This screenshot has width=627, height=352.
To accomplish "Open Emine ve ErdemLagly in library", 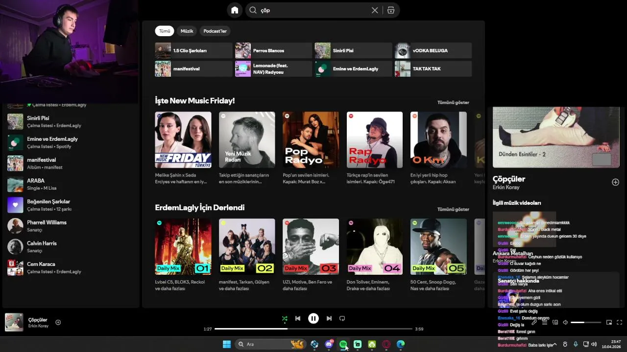I will pyautogui.click(x=71, y=142).
